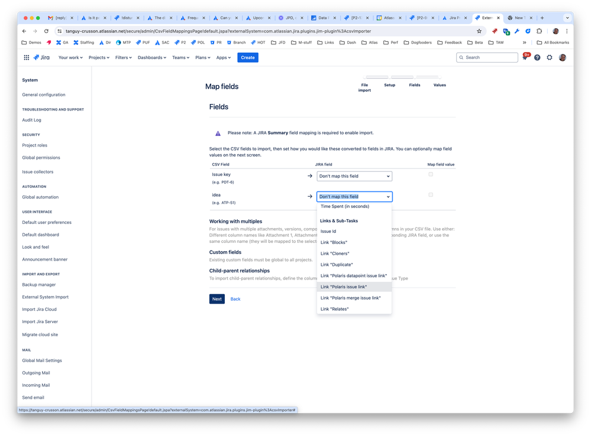Viewport: 591px width, 436px height.
Task: Open Backup manager in sidebar
Action: click(x=39, y=285)
